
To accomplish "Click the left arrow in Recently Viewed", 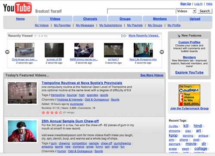I will (7, 52).
